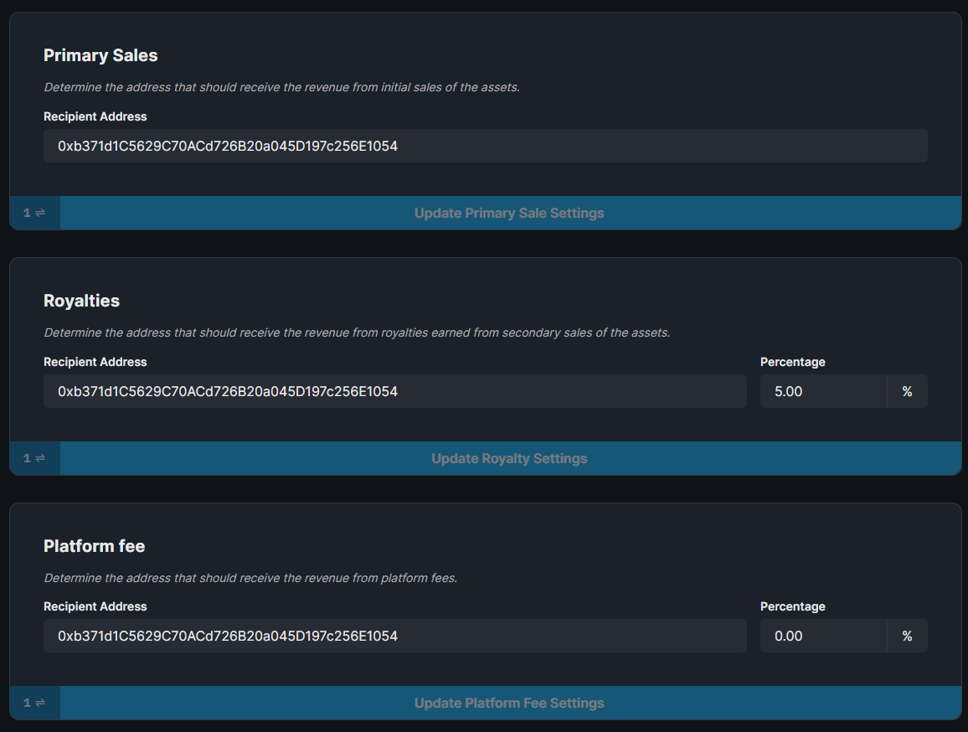
Task: Click the "%" symbol beside the platform fee percentage
Action: point(908,636)
